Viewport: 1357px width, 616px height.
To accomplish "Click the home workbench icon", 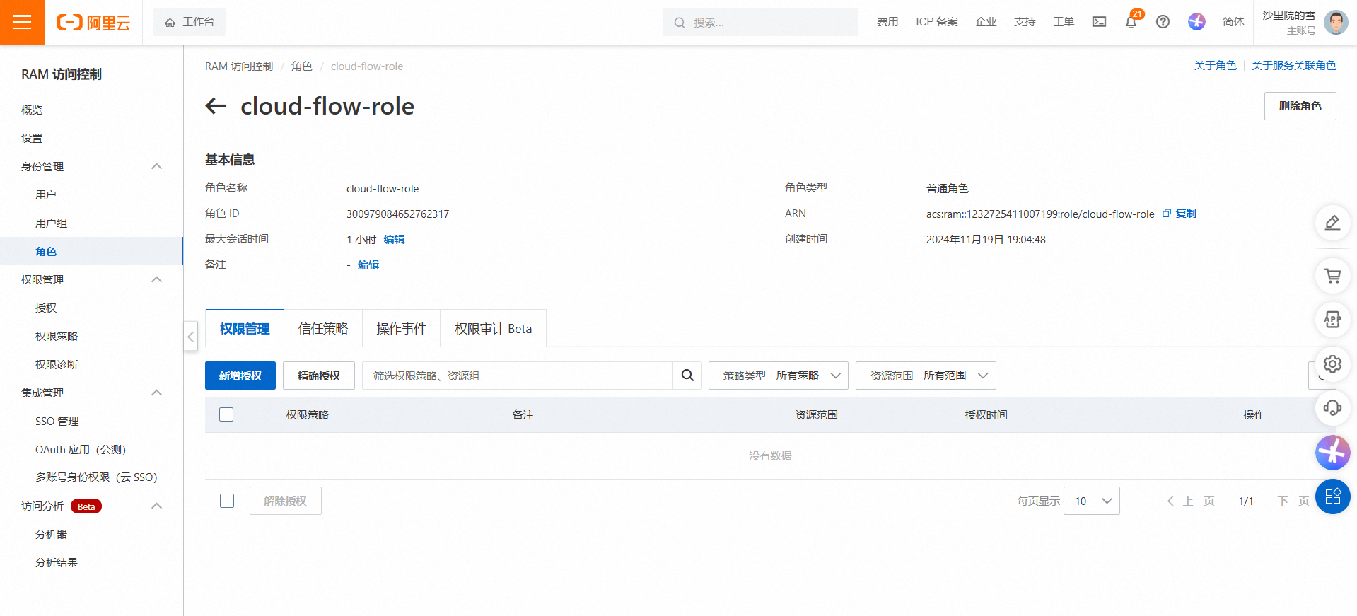I will [170, 23].
